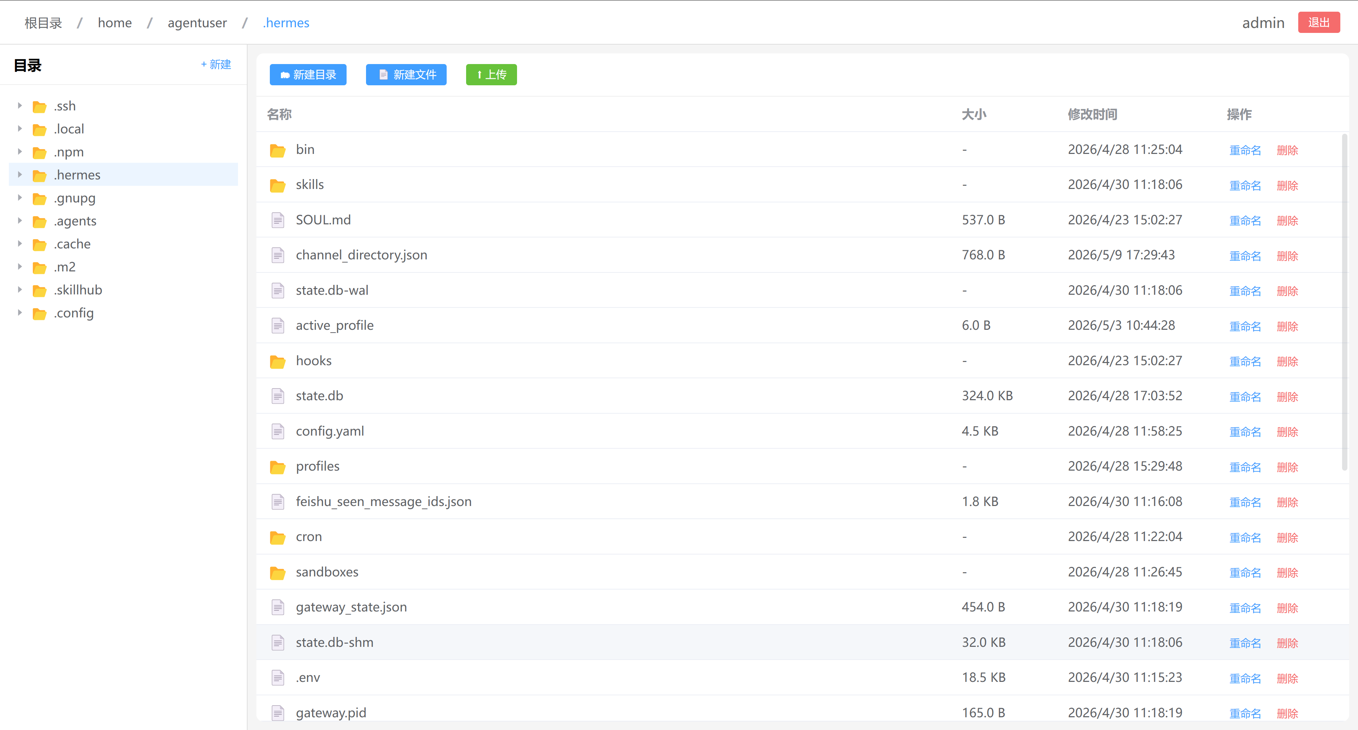1358x730 pixels.
Task: Navigate to home in breadcrumb
Action: (x=115, y=23)
